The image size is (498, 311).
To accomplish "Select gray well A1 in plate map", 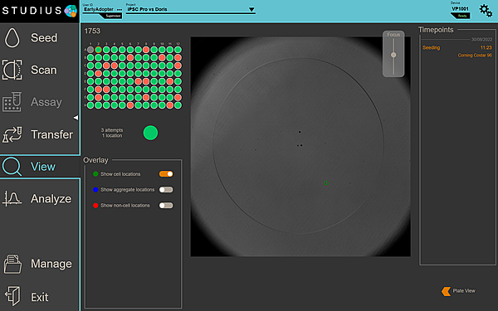I will tap(90, 50).
